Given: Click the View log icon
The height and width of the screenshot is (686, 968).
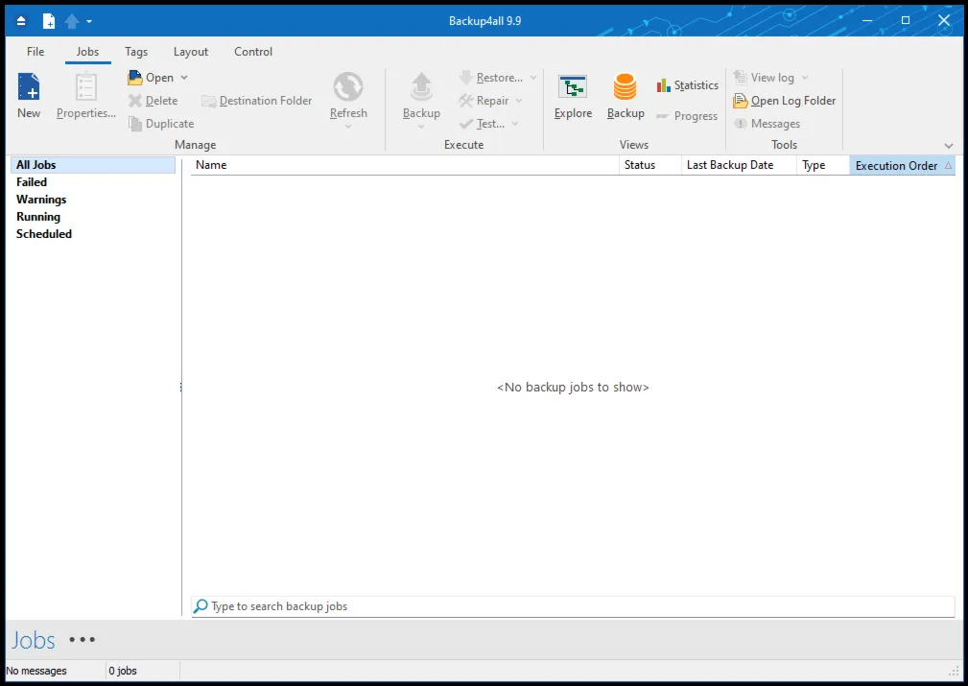Looking at the screenshot, I should tap(741, 77).
